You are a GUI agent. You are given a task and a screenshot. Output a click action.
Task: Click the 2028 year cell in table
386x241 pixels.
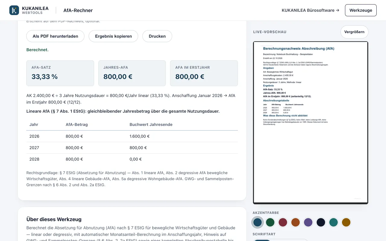34,159
